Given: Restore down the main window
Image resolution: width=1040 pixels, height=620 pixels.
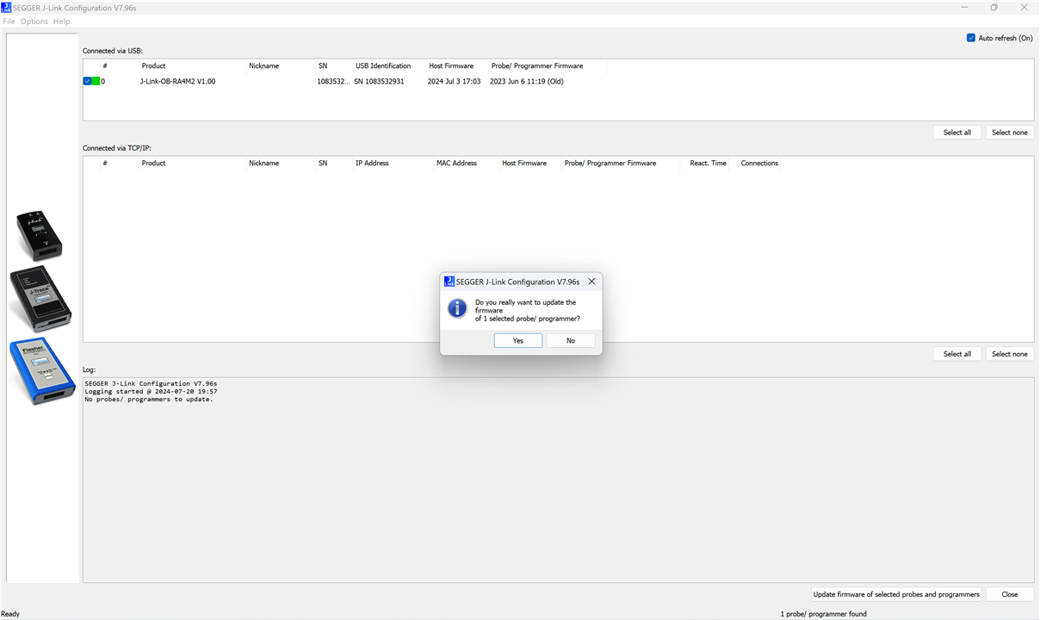Looking at the screenshot, I should coord(994,8).
